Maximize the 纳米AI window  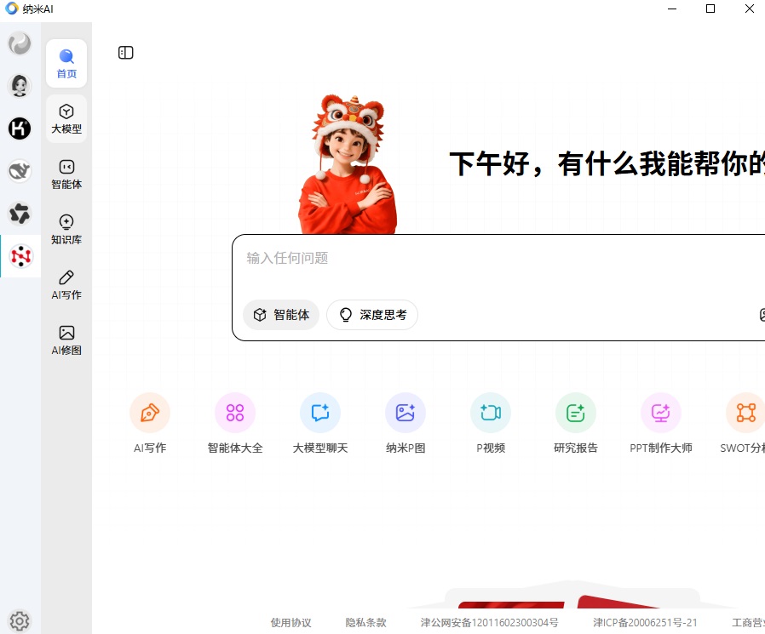point(710,9)
